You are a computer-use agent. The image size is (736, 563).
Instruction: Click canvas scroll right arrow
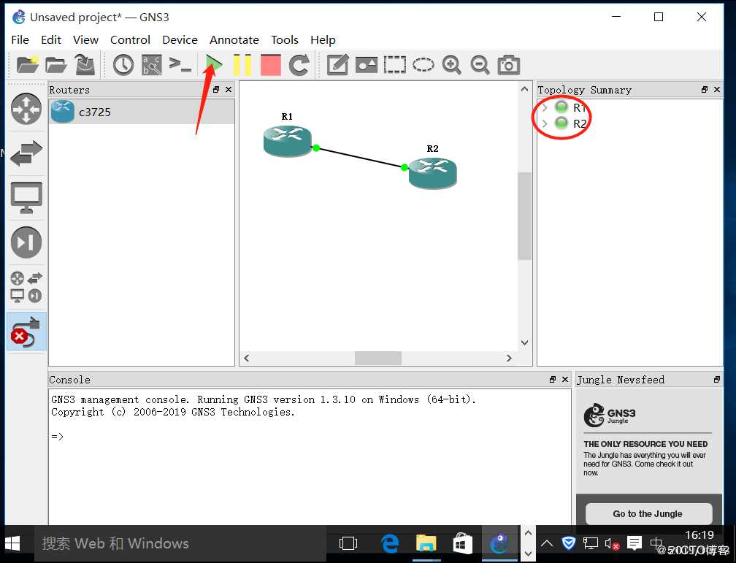(x=510, y=358)
